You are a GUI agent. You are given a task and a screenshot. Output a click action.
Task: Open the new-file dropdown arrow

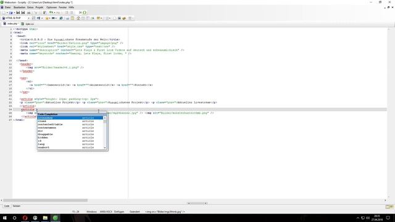[7, 12]
